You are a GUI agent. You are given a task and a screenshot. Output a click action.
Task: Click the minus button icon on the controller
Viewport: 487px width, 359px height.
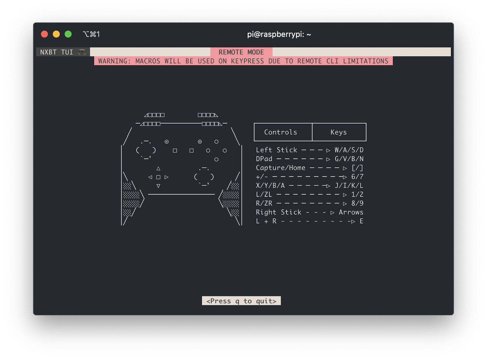pyautogui.click(x=167, y=142)
